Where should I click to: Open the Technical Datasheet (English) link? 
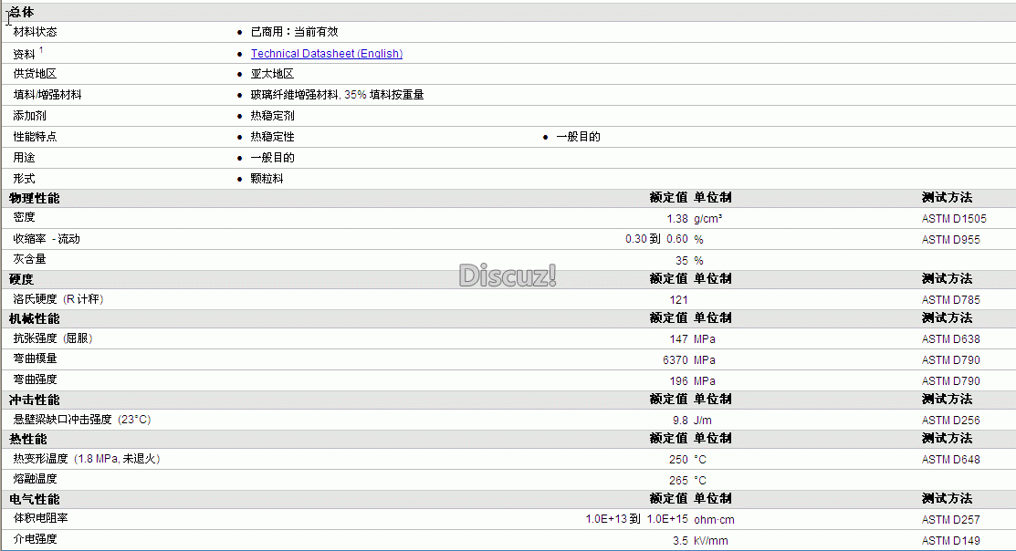pos(327,54)
